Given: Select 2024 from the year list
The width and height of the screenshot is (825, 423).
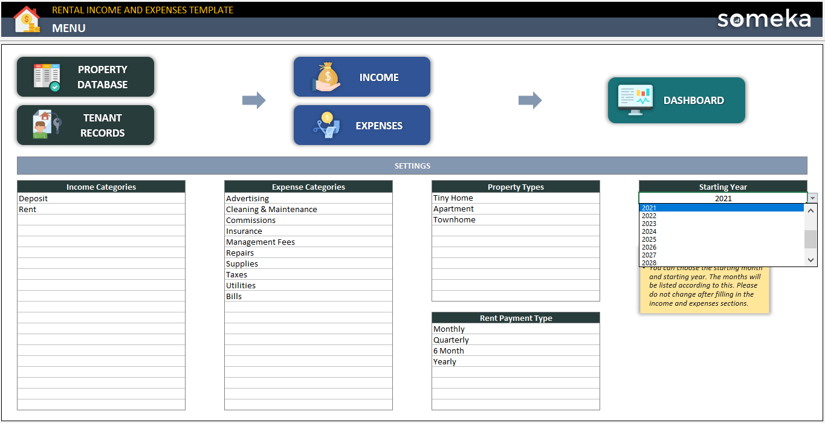Looking at the screenshot, I should (649, 231).
